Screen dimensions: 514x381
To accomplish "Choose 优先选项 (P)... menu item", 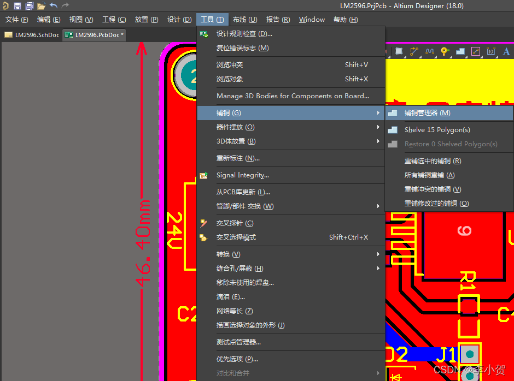I will 291,359.
